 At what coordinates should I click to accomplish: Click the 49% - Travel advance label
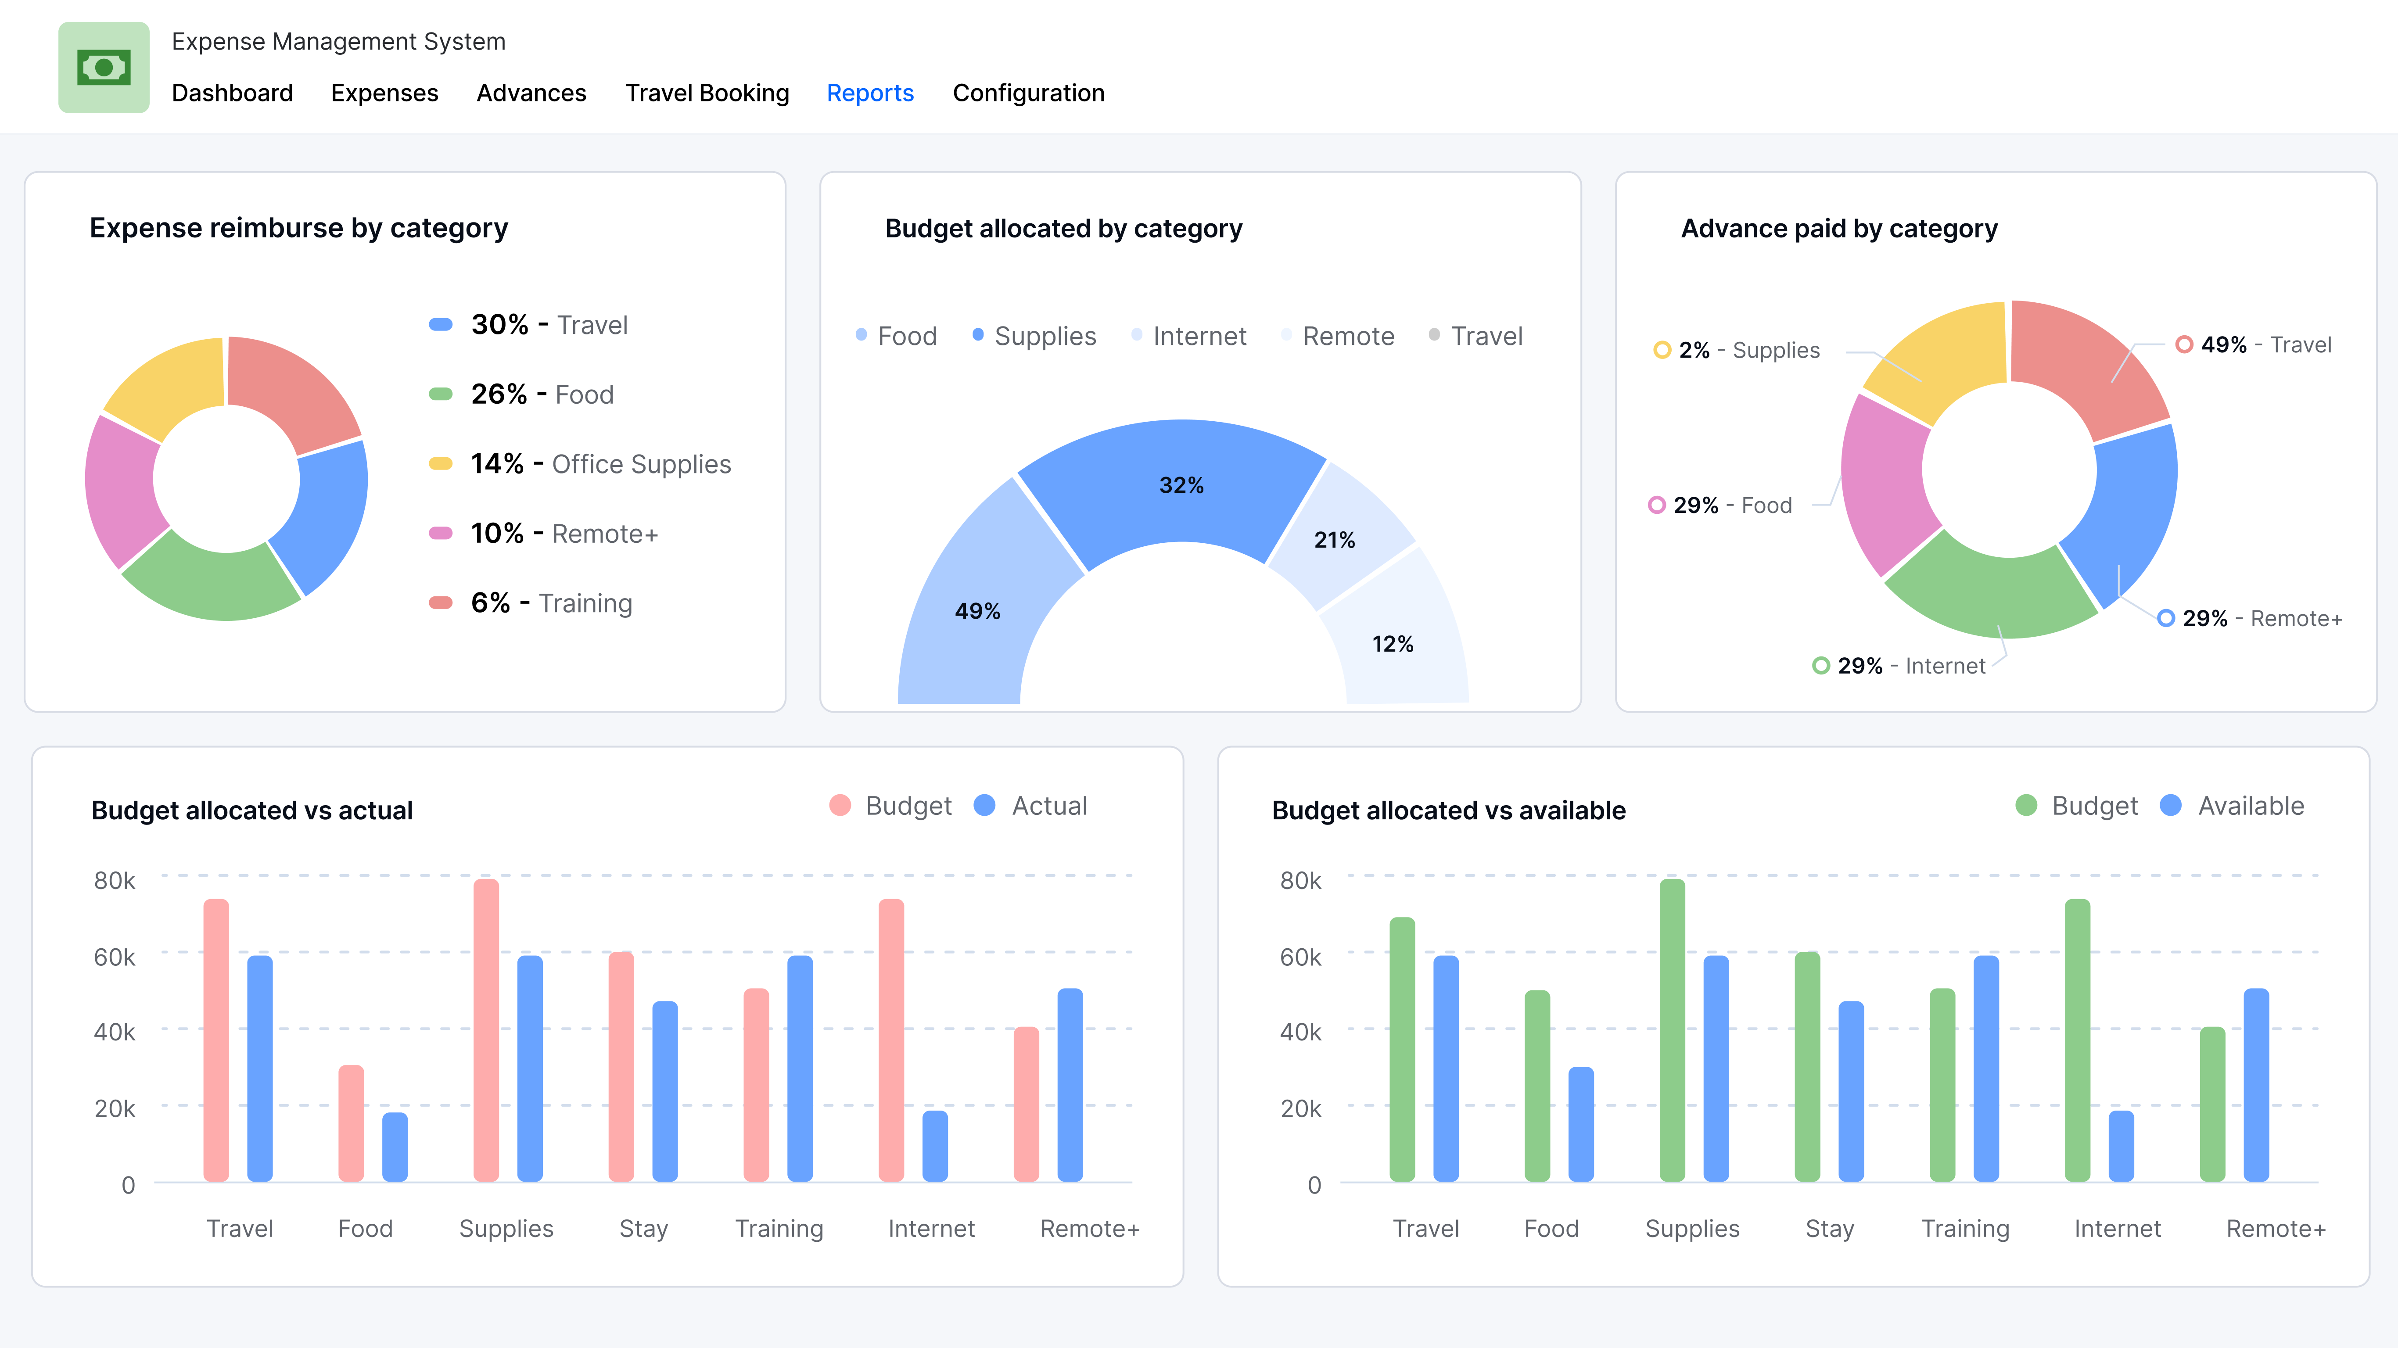[2254, 344]
